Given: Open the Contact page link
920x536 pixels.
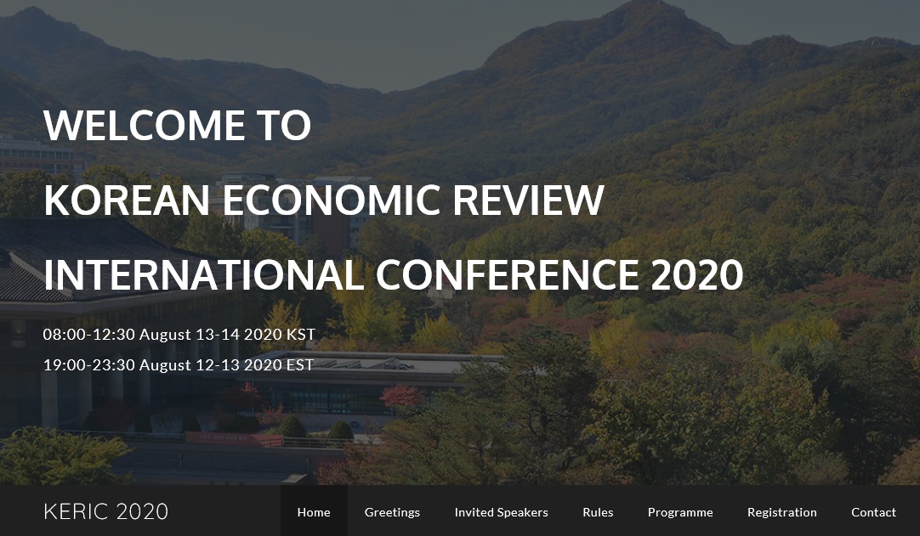Looking at the screenshot, I should coord(873,512).
